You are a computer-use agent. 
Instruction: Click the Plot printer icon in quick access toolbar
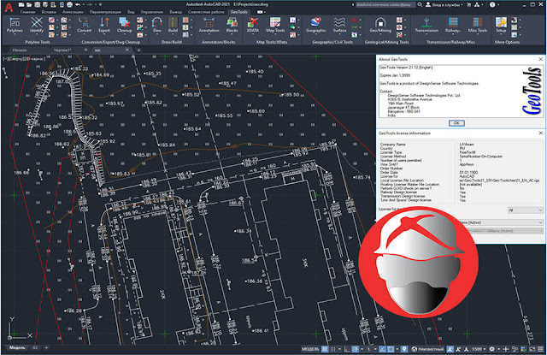(x=69, y=4)
